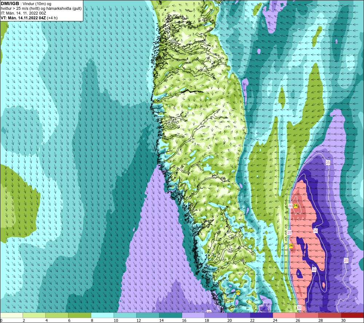The image size is (364, 323).
Task: Click the colour scale tick value 18
Action: 207,321
